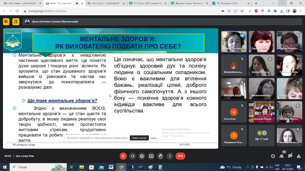The image size is (305, 171).
Task: Toggle Chrome side panel
Action: pos(288,11)
